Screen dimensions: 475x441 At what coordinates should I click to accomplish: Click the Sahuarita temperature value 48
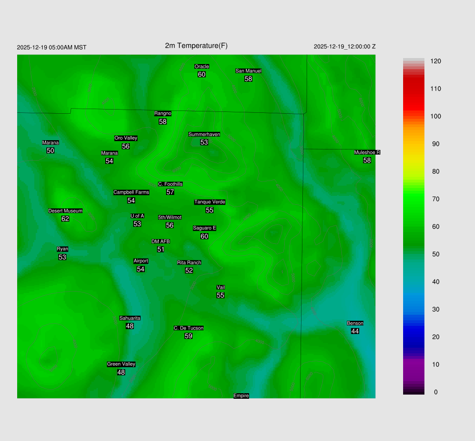130,326
